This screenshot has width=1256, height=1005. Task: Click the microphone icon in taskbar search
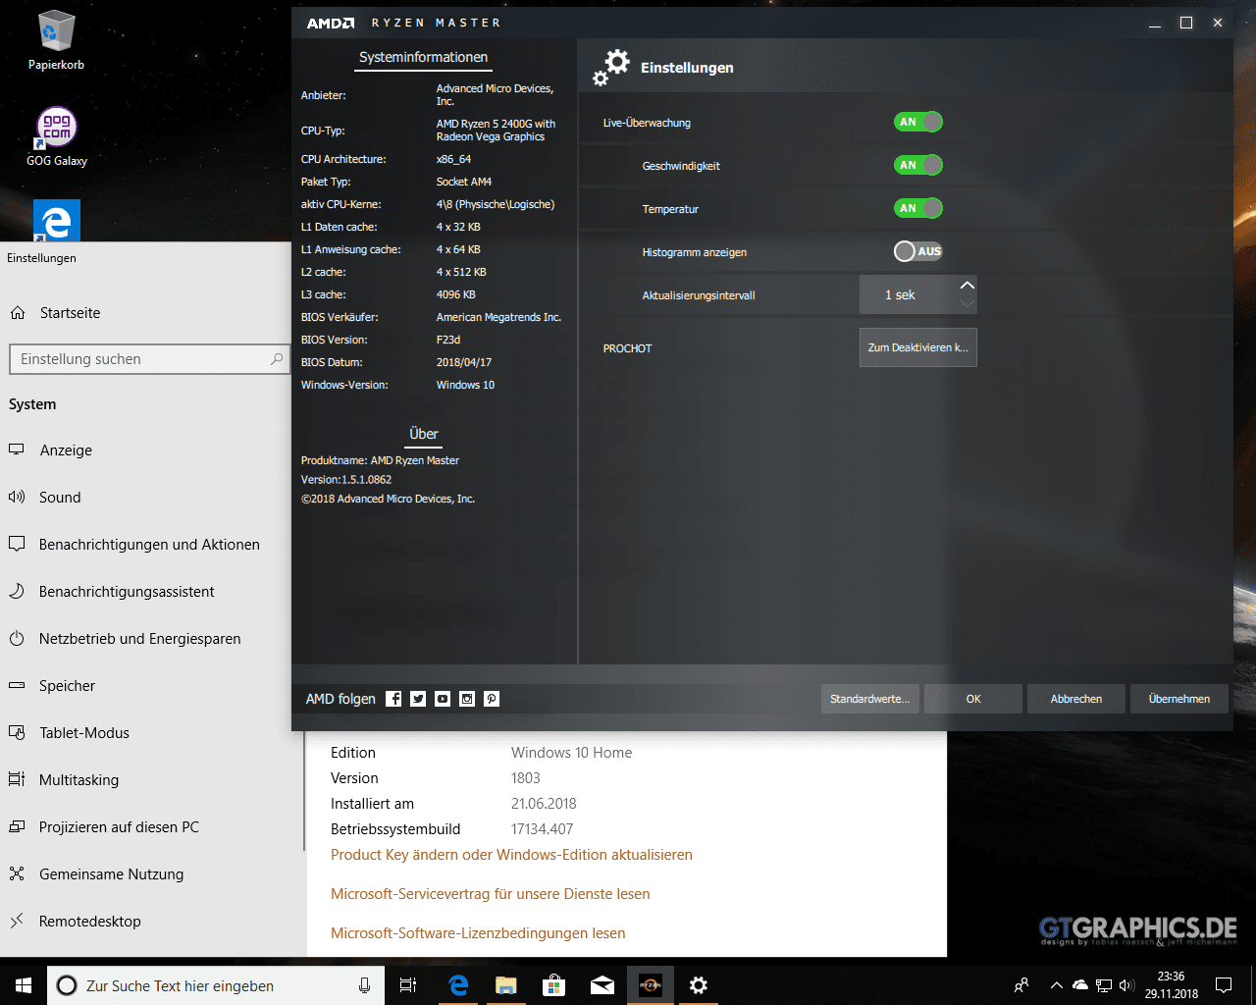click(x=364, y=985)
